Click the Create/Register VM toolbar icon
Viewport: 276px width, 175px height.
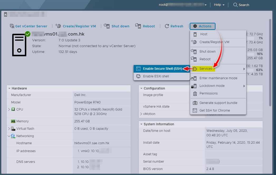(58, 26)
